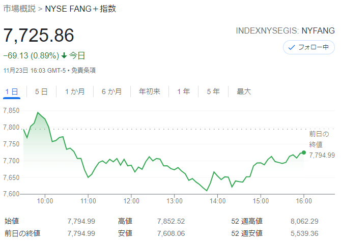
Task: Click the 前日の終値 row label in table
Action: pyautogui.click(x=22, y=233)
